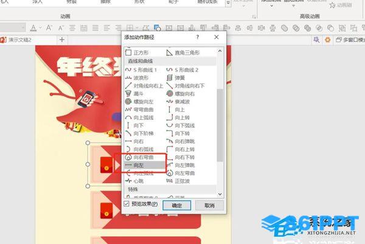This screenshot has width=365, height=244.
Task: Select the 对角线向右上 path
Action: click(144, 86)
